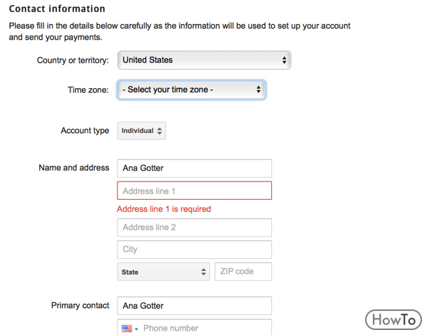The height and width of the screenshot is (335, 427).
Task: Click the ZIP code field
Action: point(243,272)
